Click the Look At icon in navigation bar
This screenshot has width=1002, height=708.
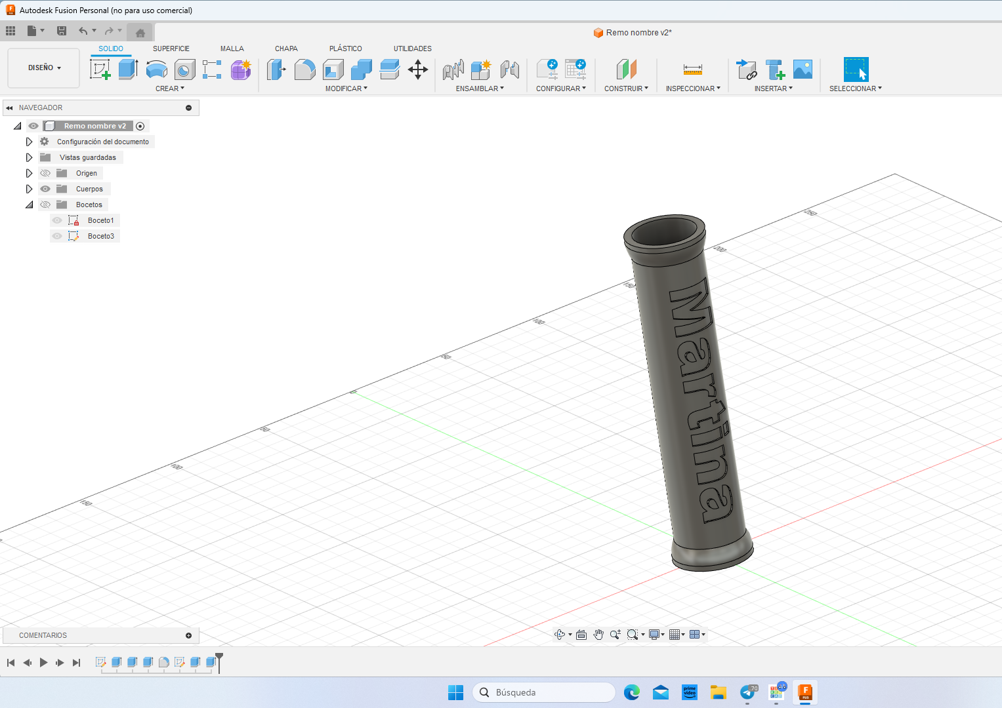point(581,635)
